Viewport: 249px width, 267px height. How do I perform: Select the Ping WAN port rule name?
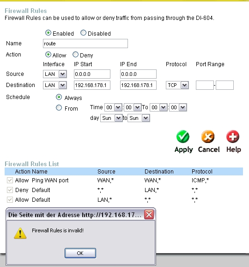coord(50,180)
